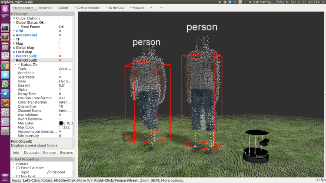This screenshot has height=183, width=326.
Task: Enable the TF display checkbox
Action: click(x=60, y=39)
